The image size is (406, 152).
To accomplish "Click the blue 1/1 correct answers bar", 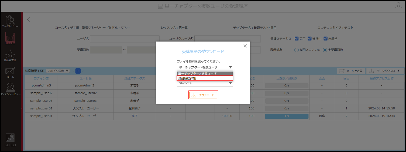I will (x=287, y=116).
